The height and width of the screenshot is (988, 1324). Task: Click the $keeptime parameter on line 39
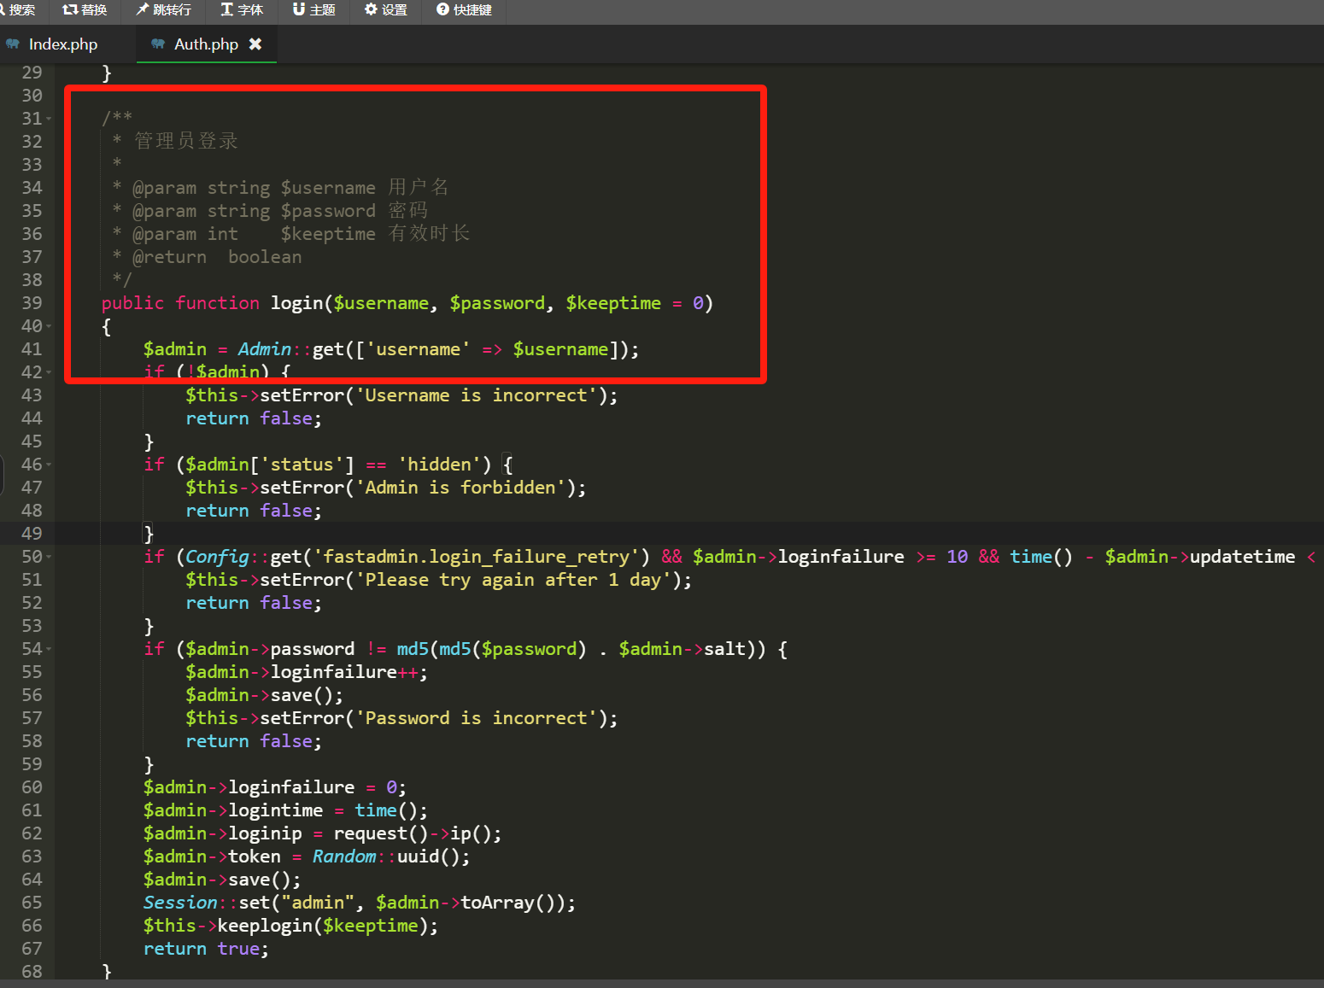613,303
